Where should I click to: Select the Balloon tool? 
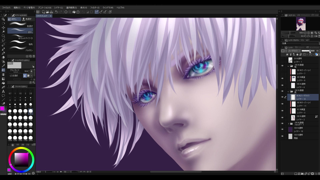(3, 96)
